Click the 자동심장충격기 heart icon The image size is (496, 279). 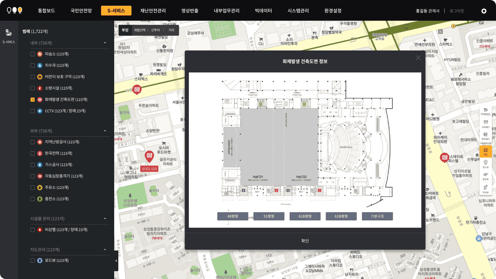pos(40,176)
